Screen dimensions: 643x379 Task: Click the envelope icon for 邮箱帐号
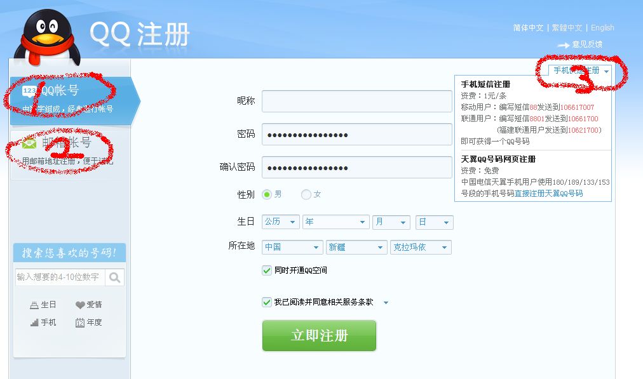pyautogui.click(x=29, y=143)
